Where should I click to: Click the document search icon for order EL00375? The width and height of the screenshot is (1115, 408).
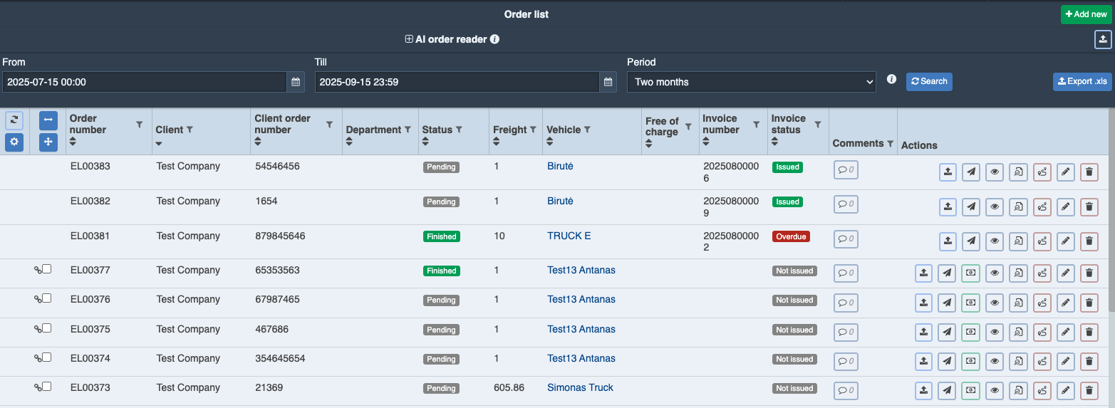click(x=1018, y=333)
